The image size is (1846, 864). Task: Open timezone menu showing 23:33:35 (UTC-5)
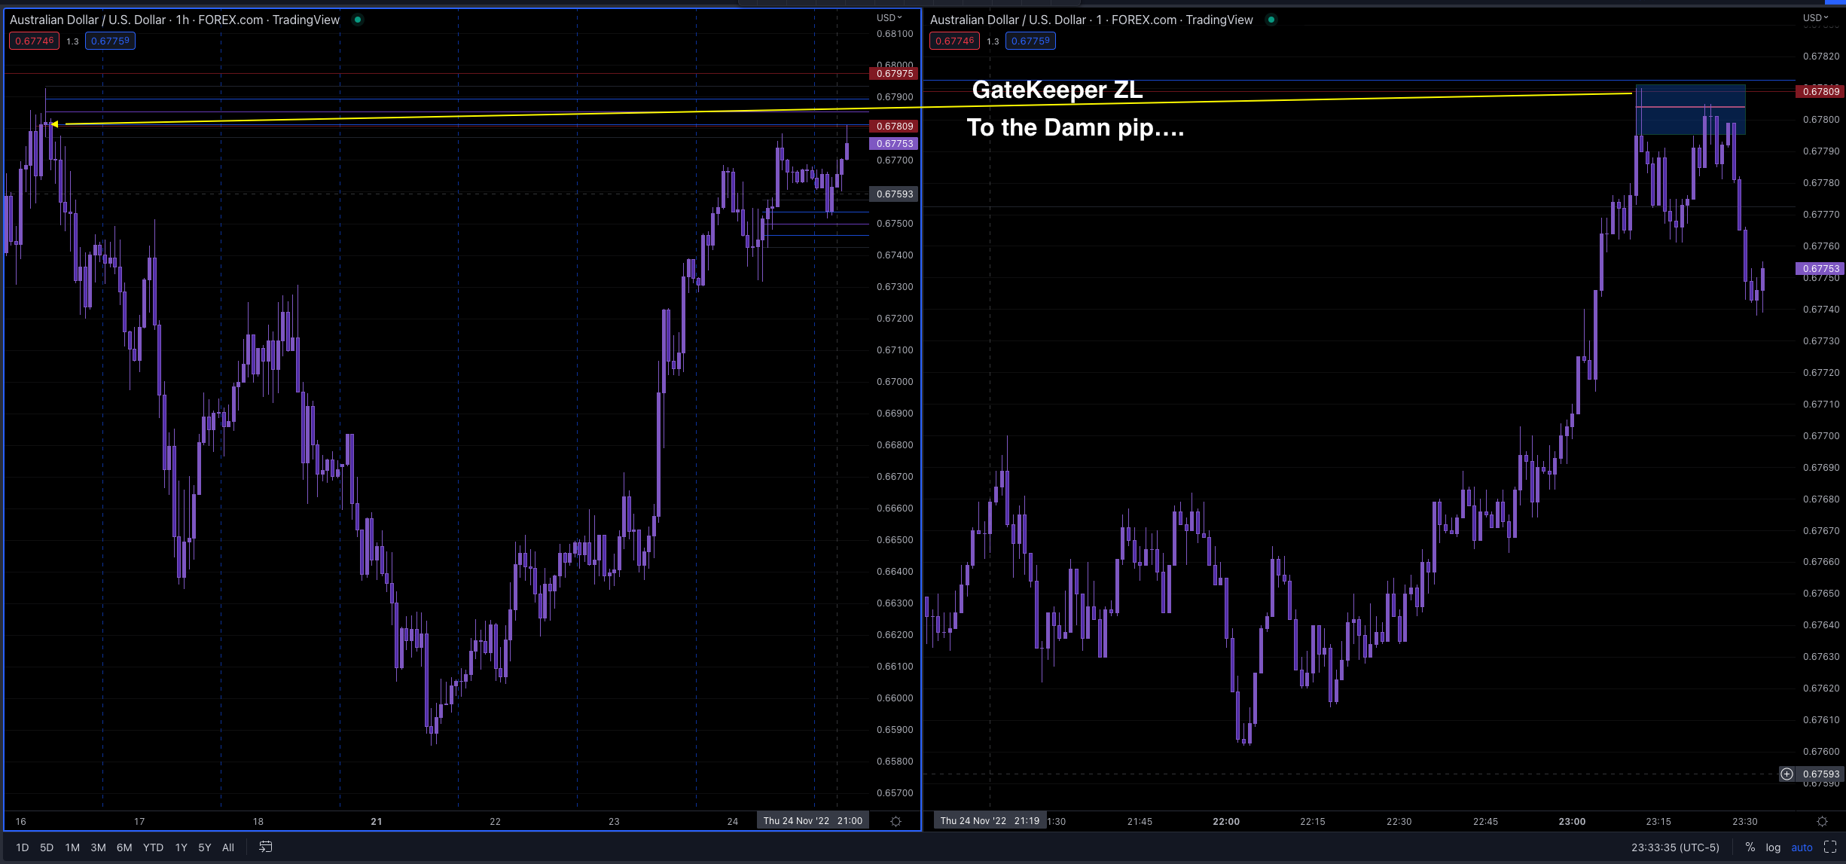pyautogui.click(x=1675, y=847)
